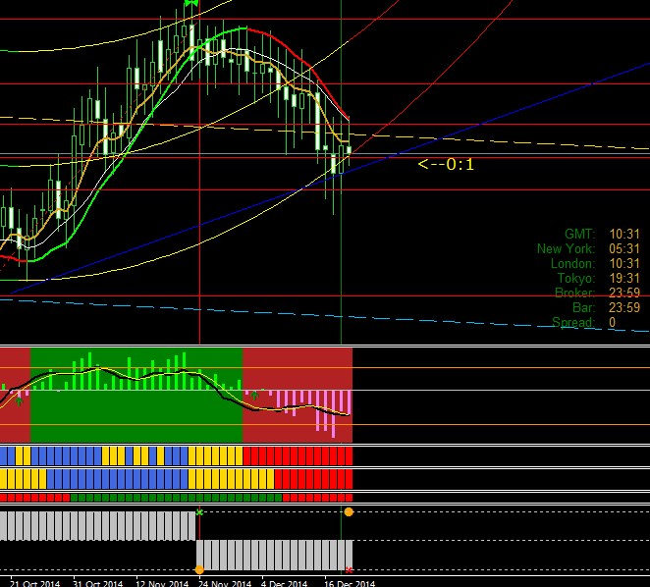Click the 31 Oct 2014 date on the time axis
This screenshot has height=587, width=650.
click(97, 582)
